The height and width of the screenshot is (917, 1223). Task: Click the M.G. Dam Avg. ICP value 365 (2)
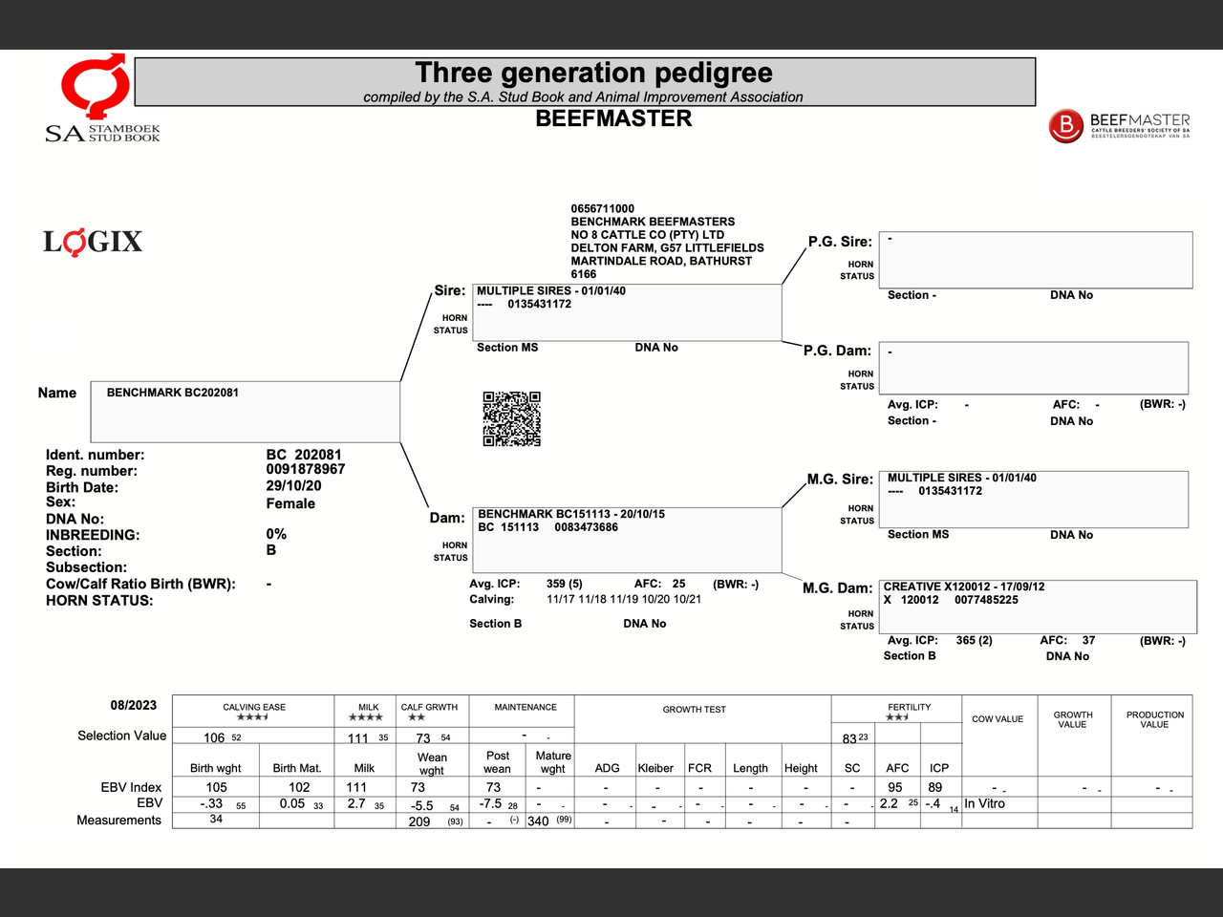(x=975, y=640)
